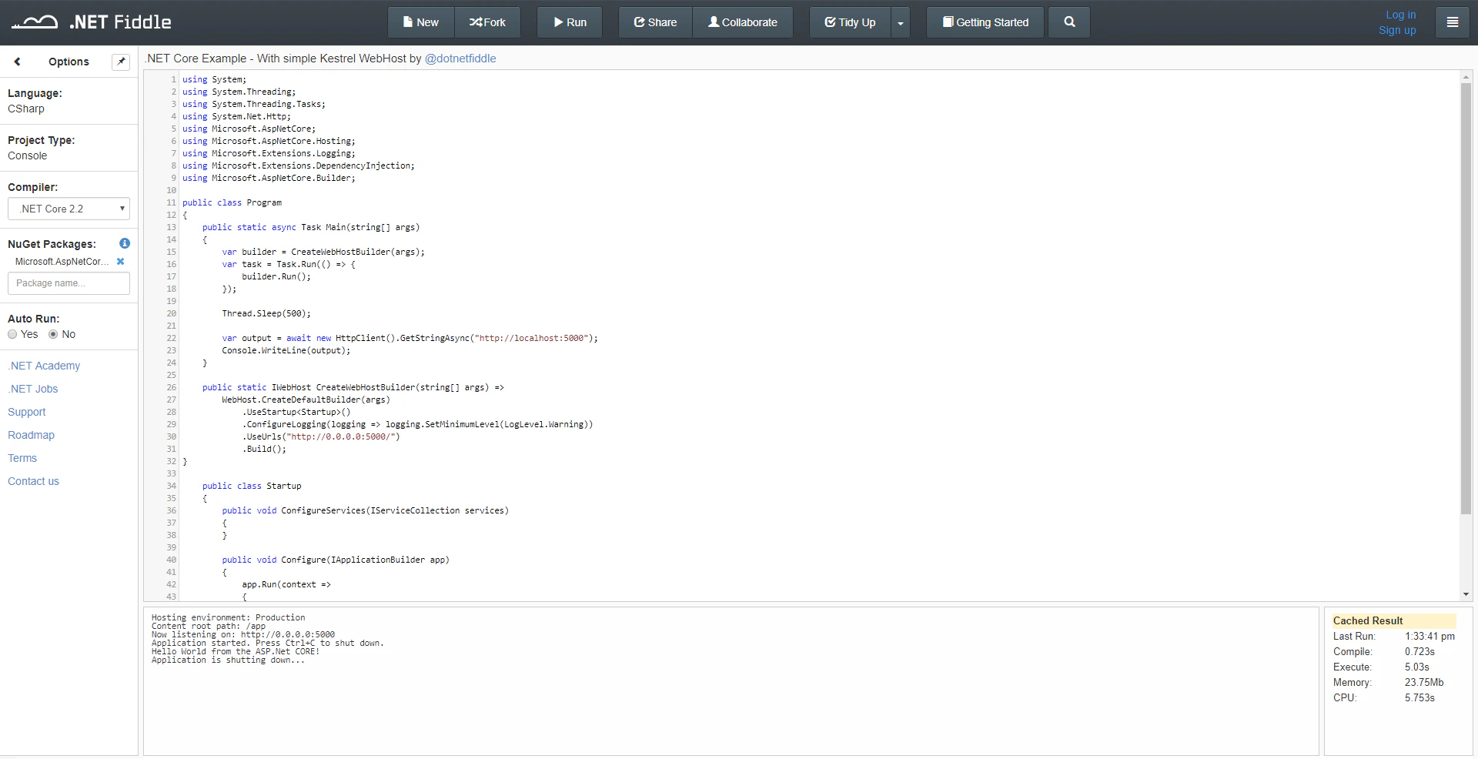Image resolution: width=1478 pixels, height=759 pixels.
Task: Create a new fiddle
Action: coord(420,22)
